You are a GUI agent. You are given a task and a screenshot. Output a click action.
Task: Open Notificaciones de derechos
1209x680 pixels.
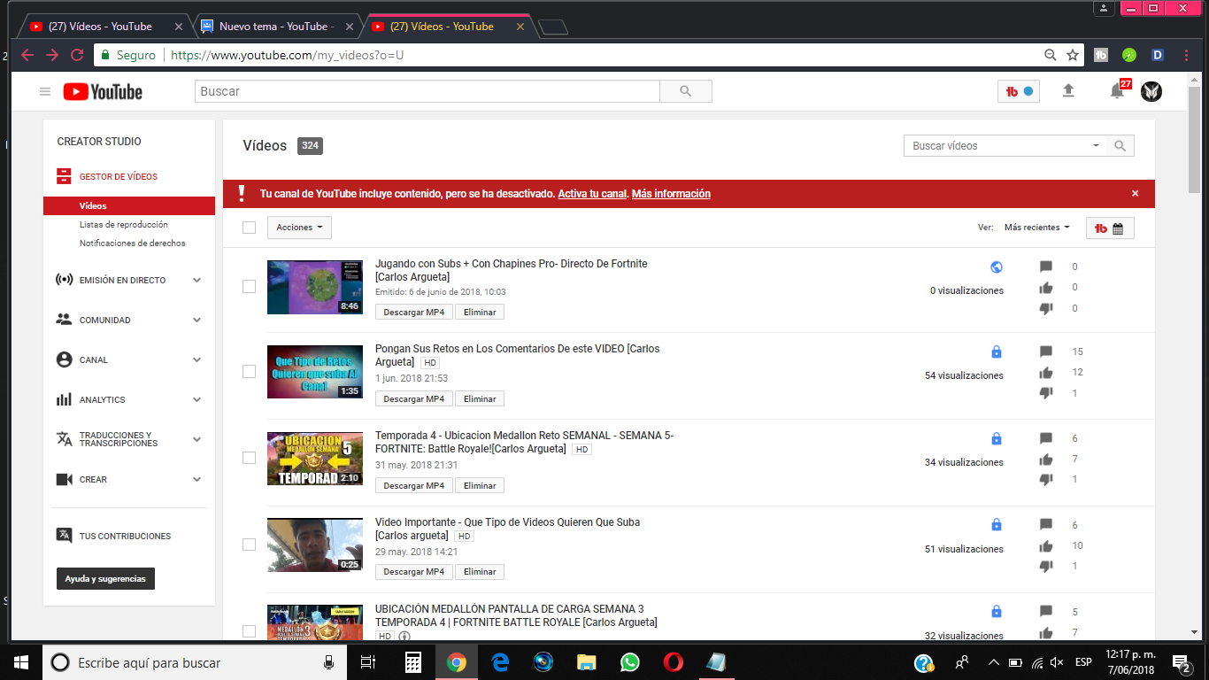pyautogui.click(x=133, y=243)
